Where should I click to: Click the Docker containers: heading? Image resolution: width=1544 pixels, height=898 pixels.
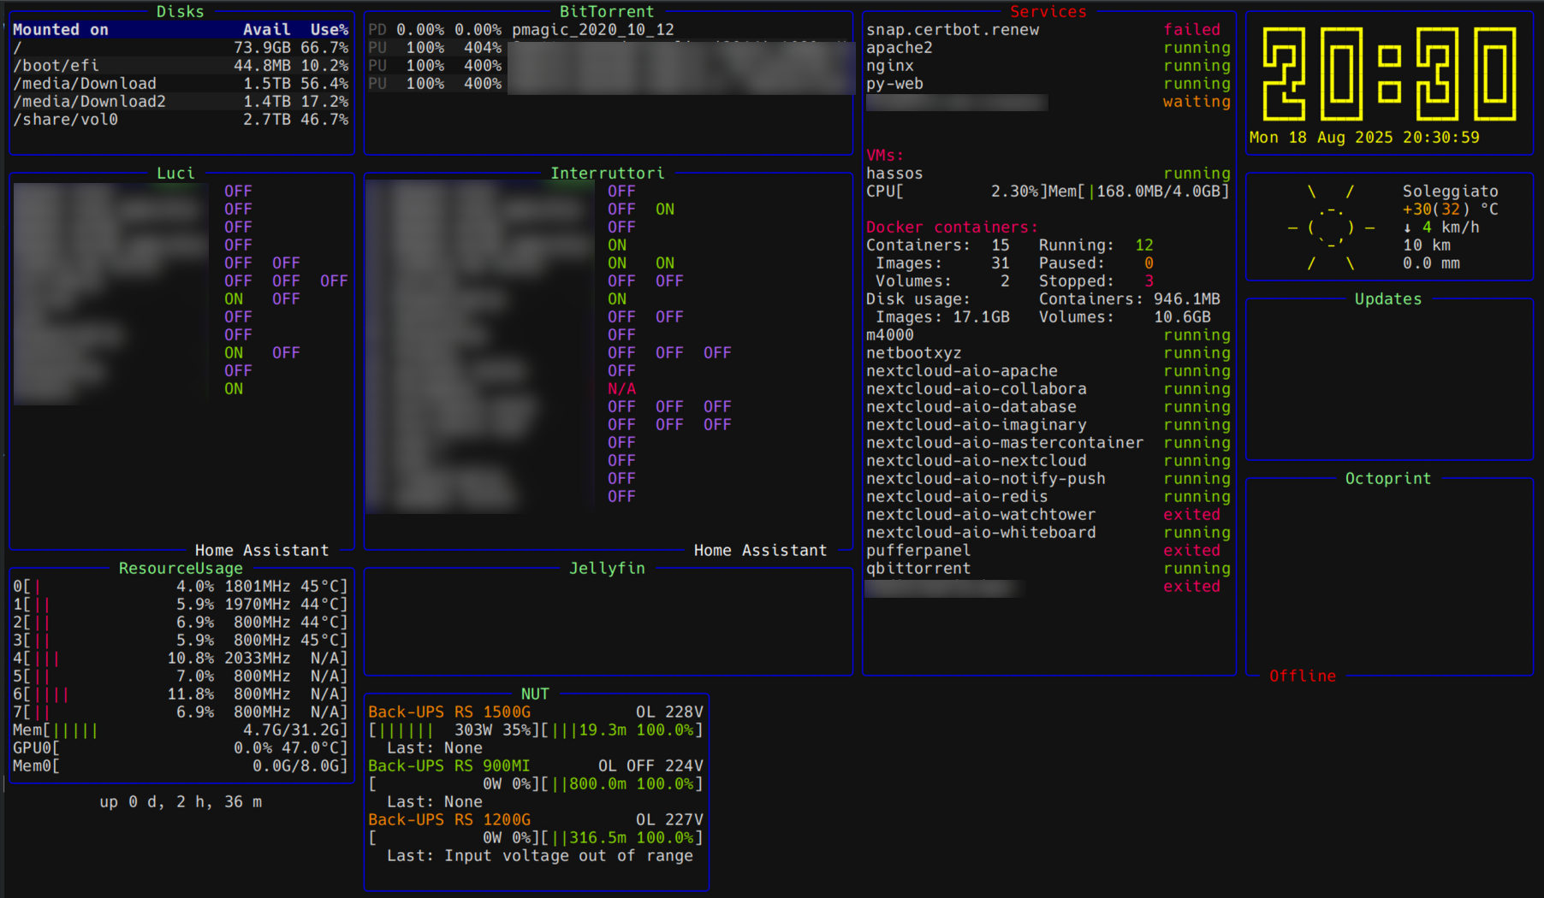click(952, 227)
